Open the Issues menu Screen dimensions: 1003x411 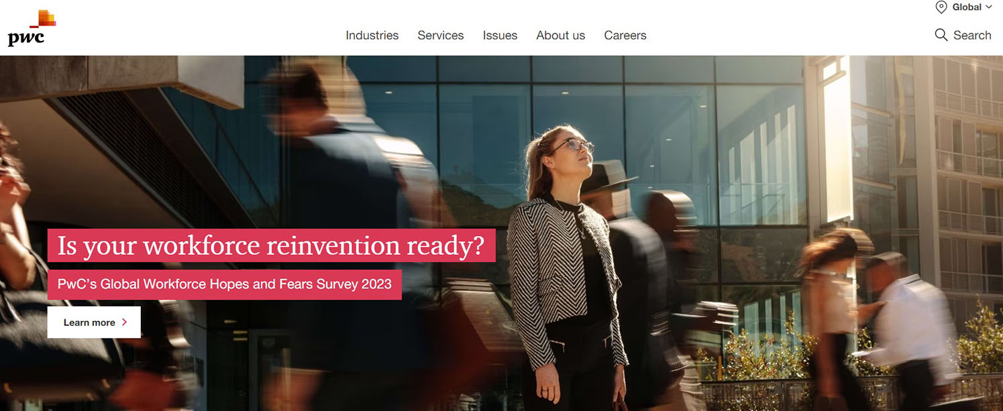500,36
